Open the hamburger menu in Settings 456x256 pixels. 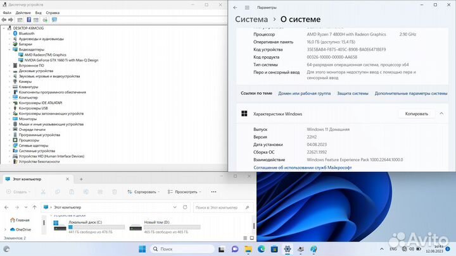coord(247,8)
